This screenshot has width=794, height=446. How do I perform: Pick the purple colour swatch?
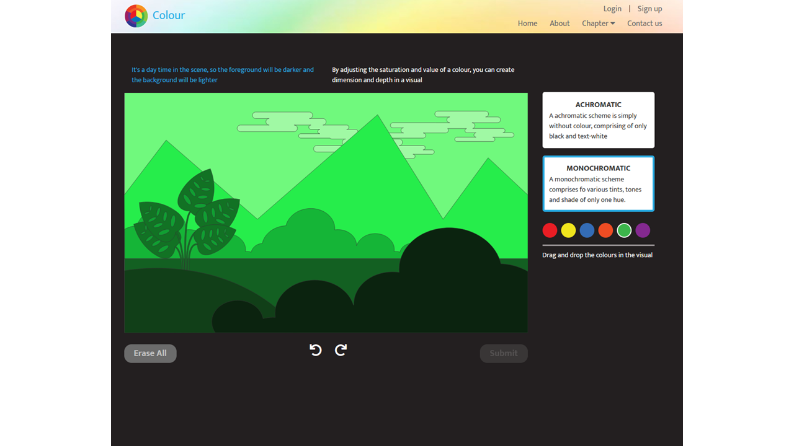(x=643, y=230)
